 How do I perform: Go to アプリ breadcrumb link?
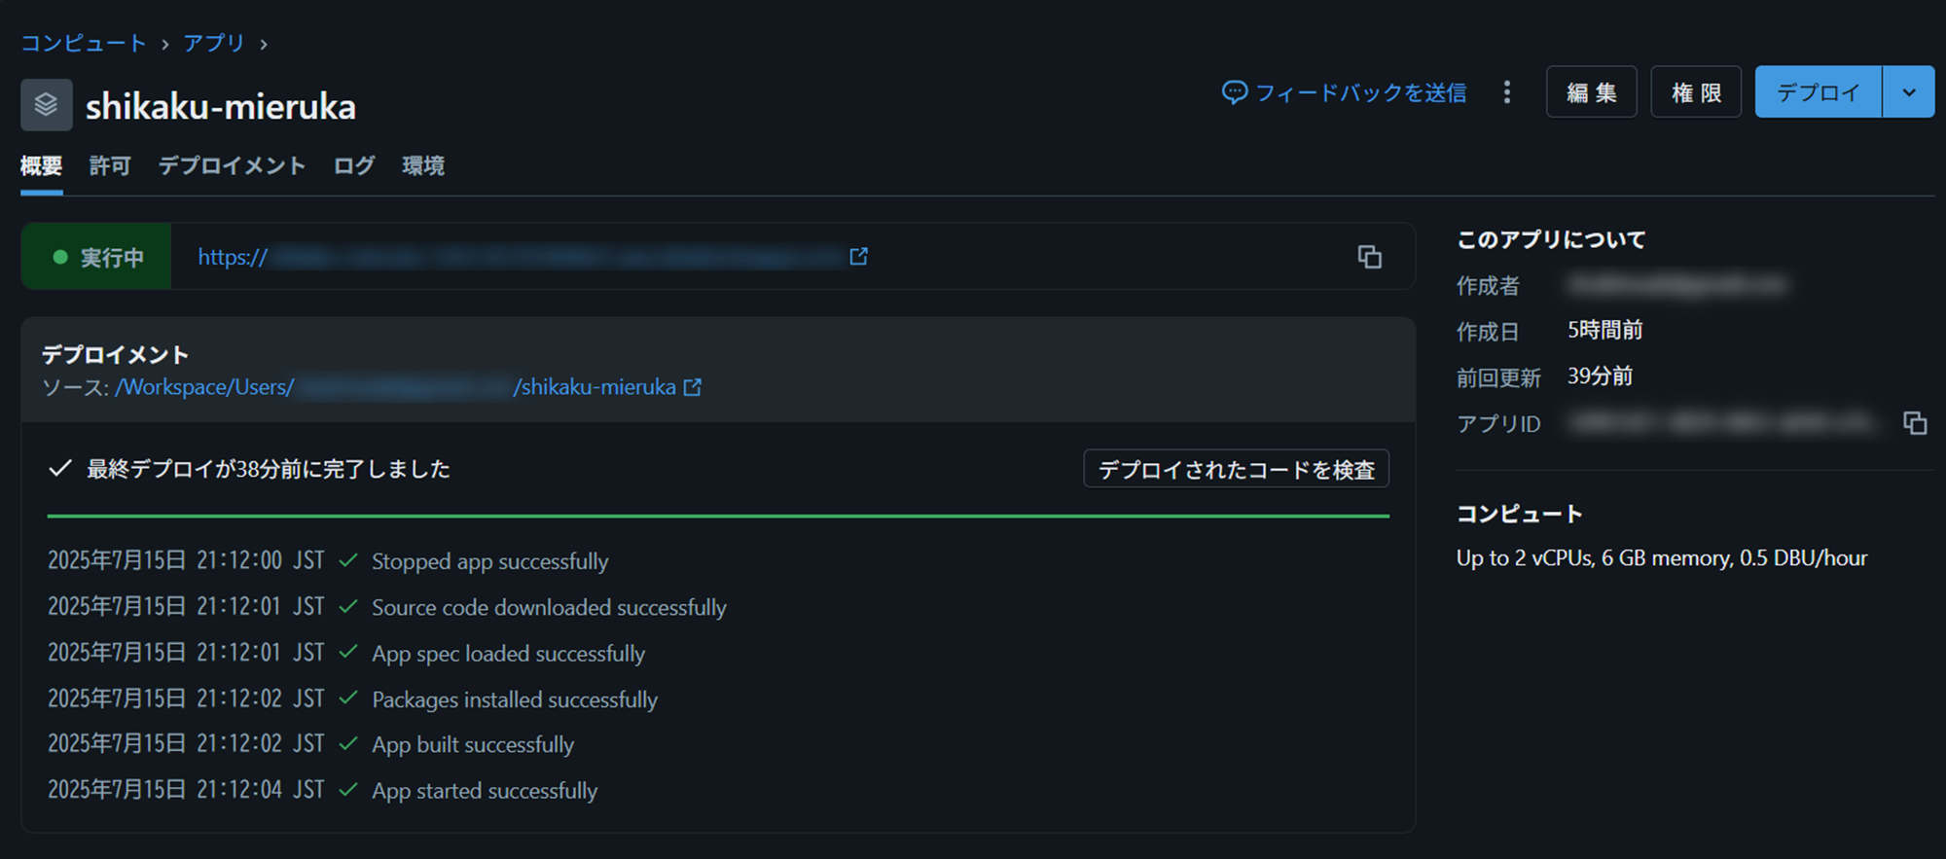pos(214,43)
